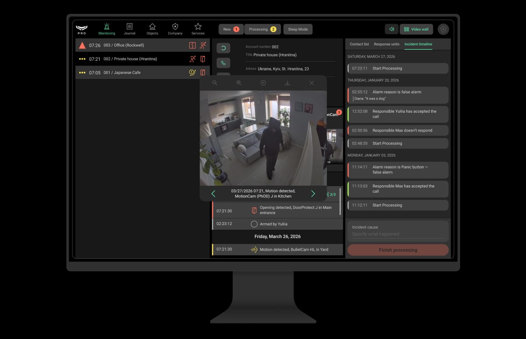The width and height of the screenshot is (526, 339).
Task: Open the Services section
Action: coord(198,29)
